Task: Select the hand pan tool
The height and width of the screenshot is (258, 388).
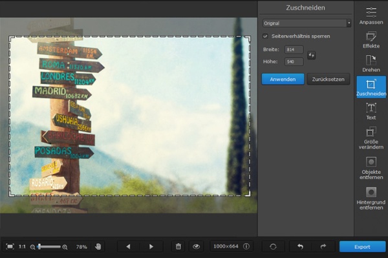Action: click(98, 246)
